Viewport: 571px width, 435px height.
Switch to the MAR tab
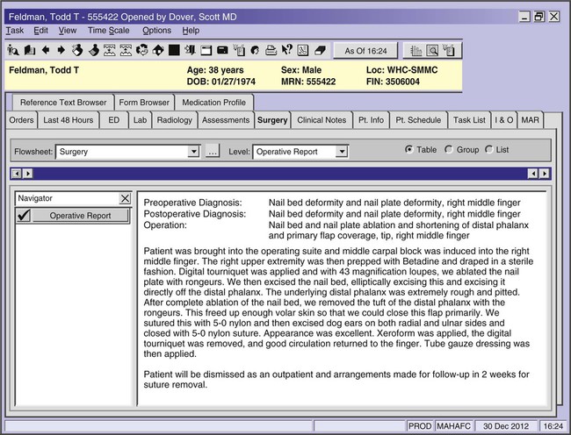click(530, 120)
